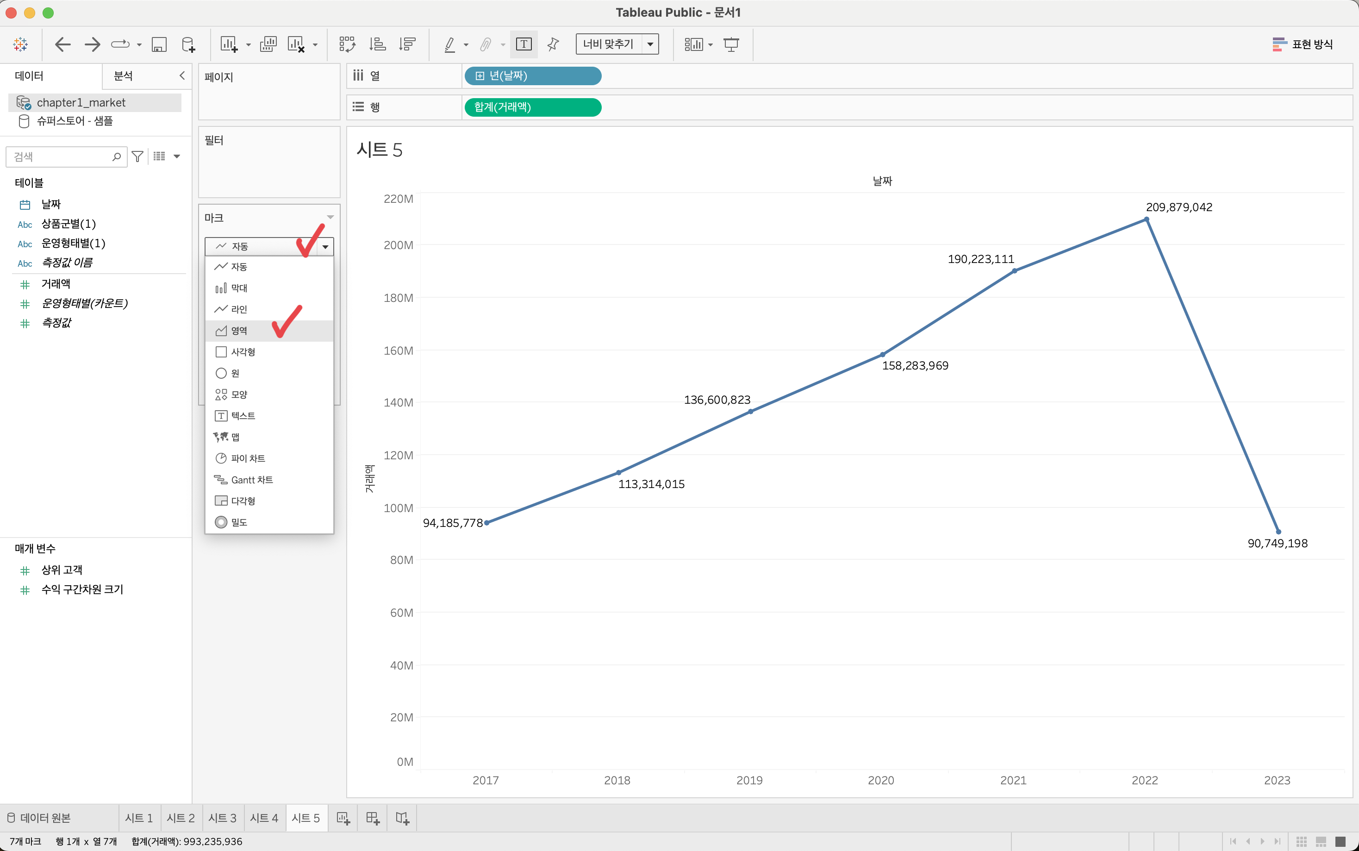Switch to the 시트 3 tab
This screenshot has height=851, width=1359.
(x=222, y=818)
